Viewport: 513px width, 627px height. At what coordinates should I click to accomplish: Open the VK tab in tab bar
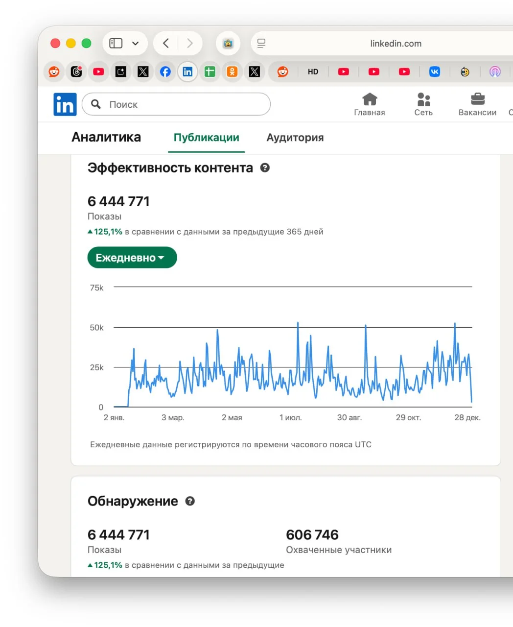pyautogui.click(x=435, y=72)
